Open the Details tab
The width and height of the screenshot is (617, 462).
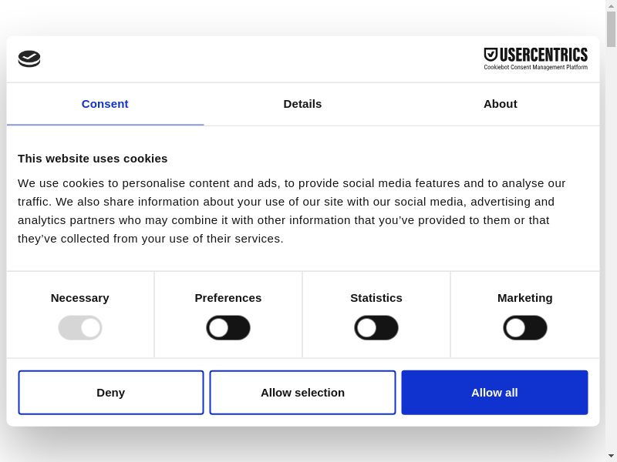click(302, 104)
